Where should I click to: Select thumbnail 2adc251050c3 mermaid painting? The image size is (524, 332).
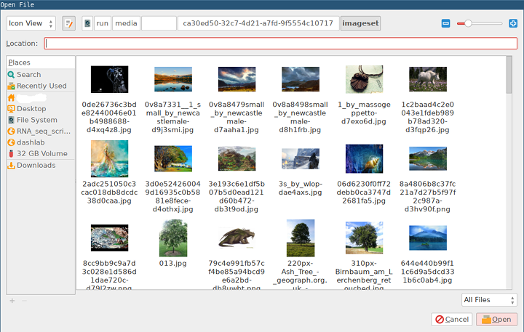click(x=109, y=159)
